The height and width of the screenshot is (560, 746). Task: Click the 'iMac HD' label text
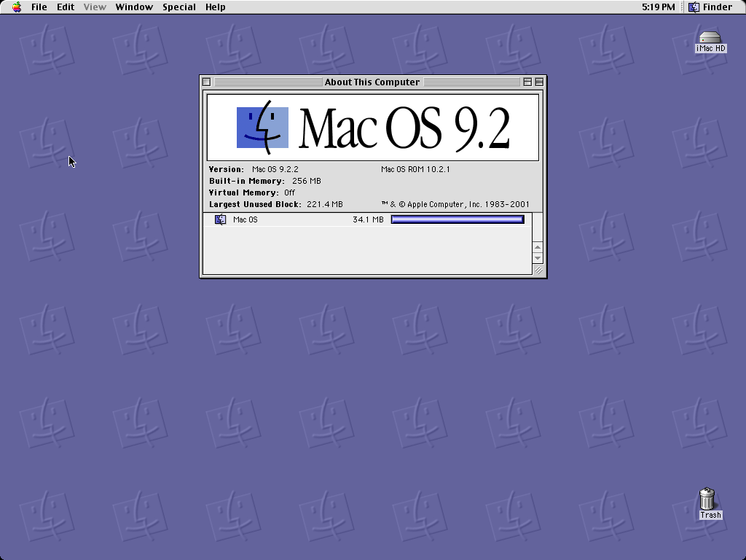[x=711, y=48]
